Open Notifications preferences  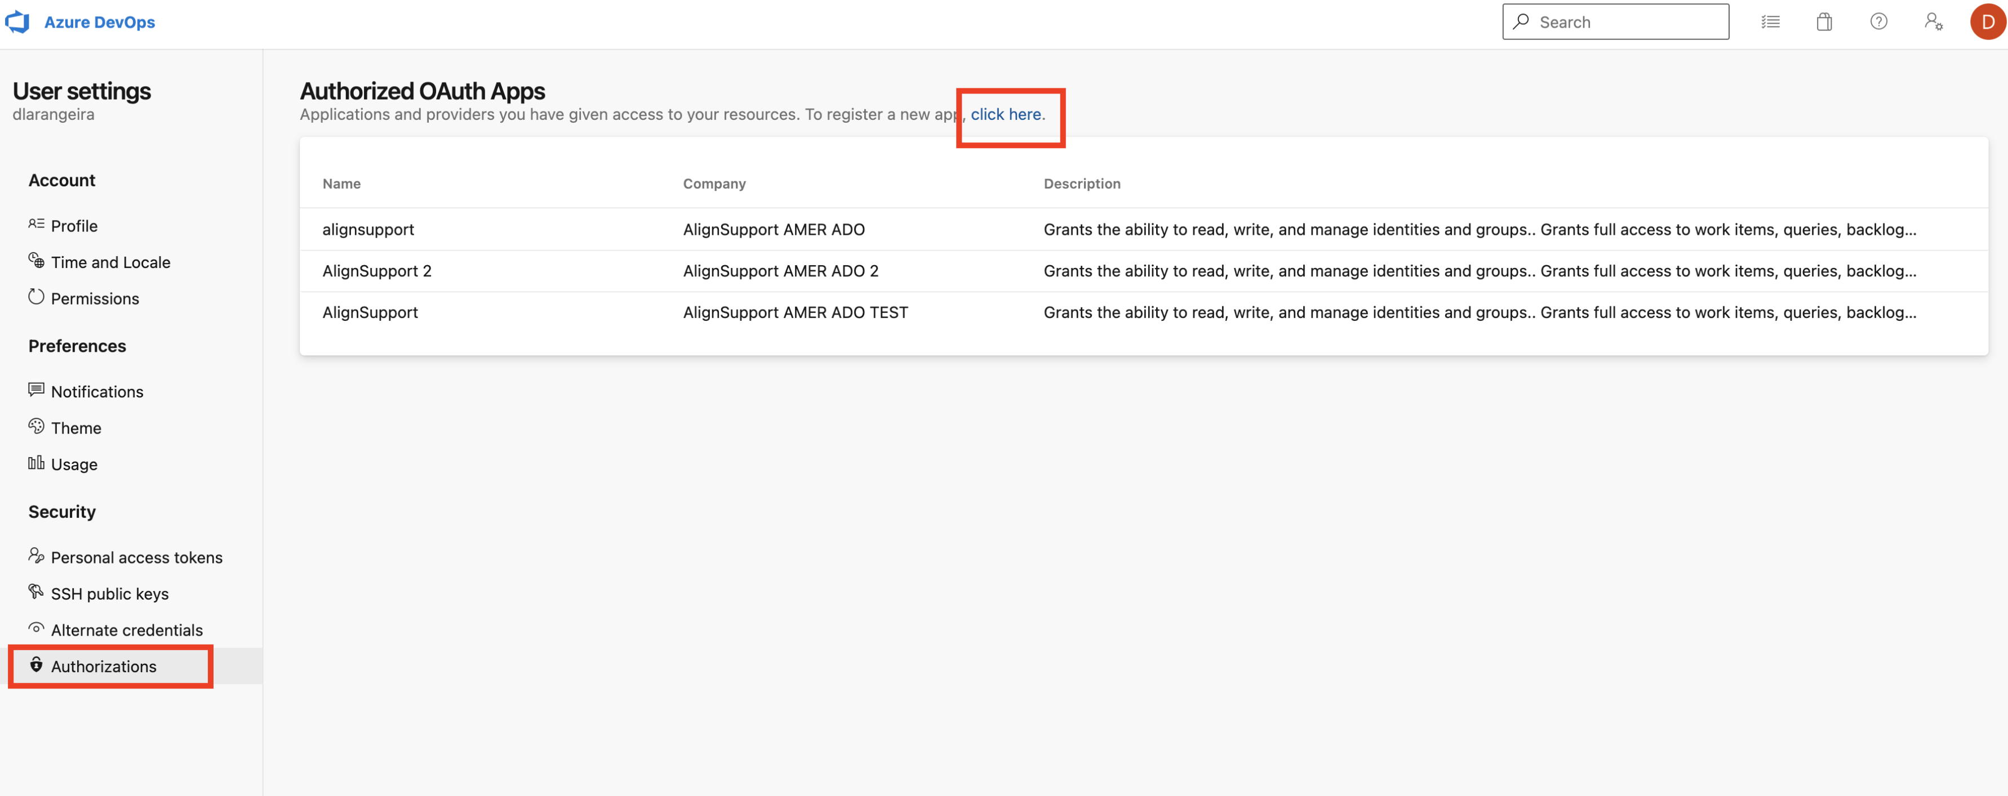(97, 392)
